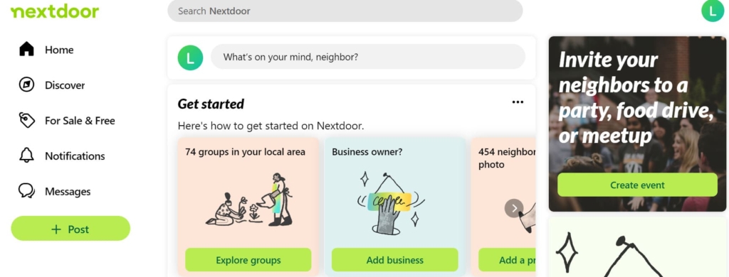Click the What's on your mind field
The image size is (729, 277).
(368, 57)
